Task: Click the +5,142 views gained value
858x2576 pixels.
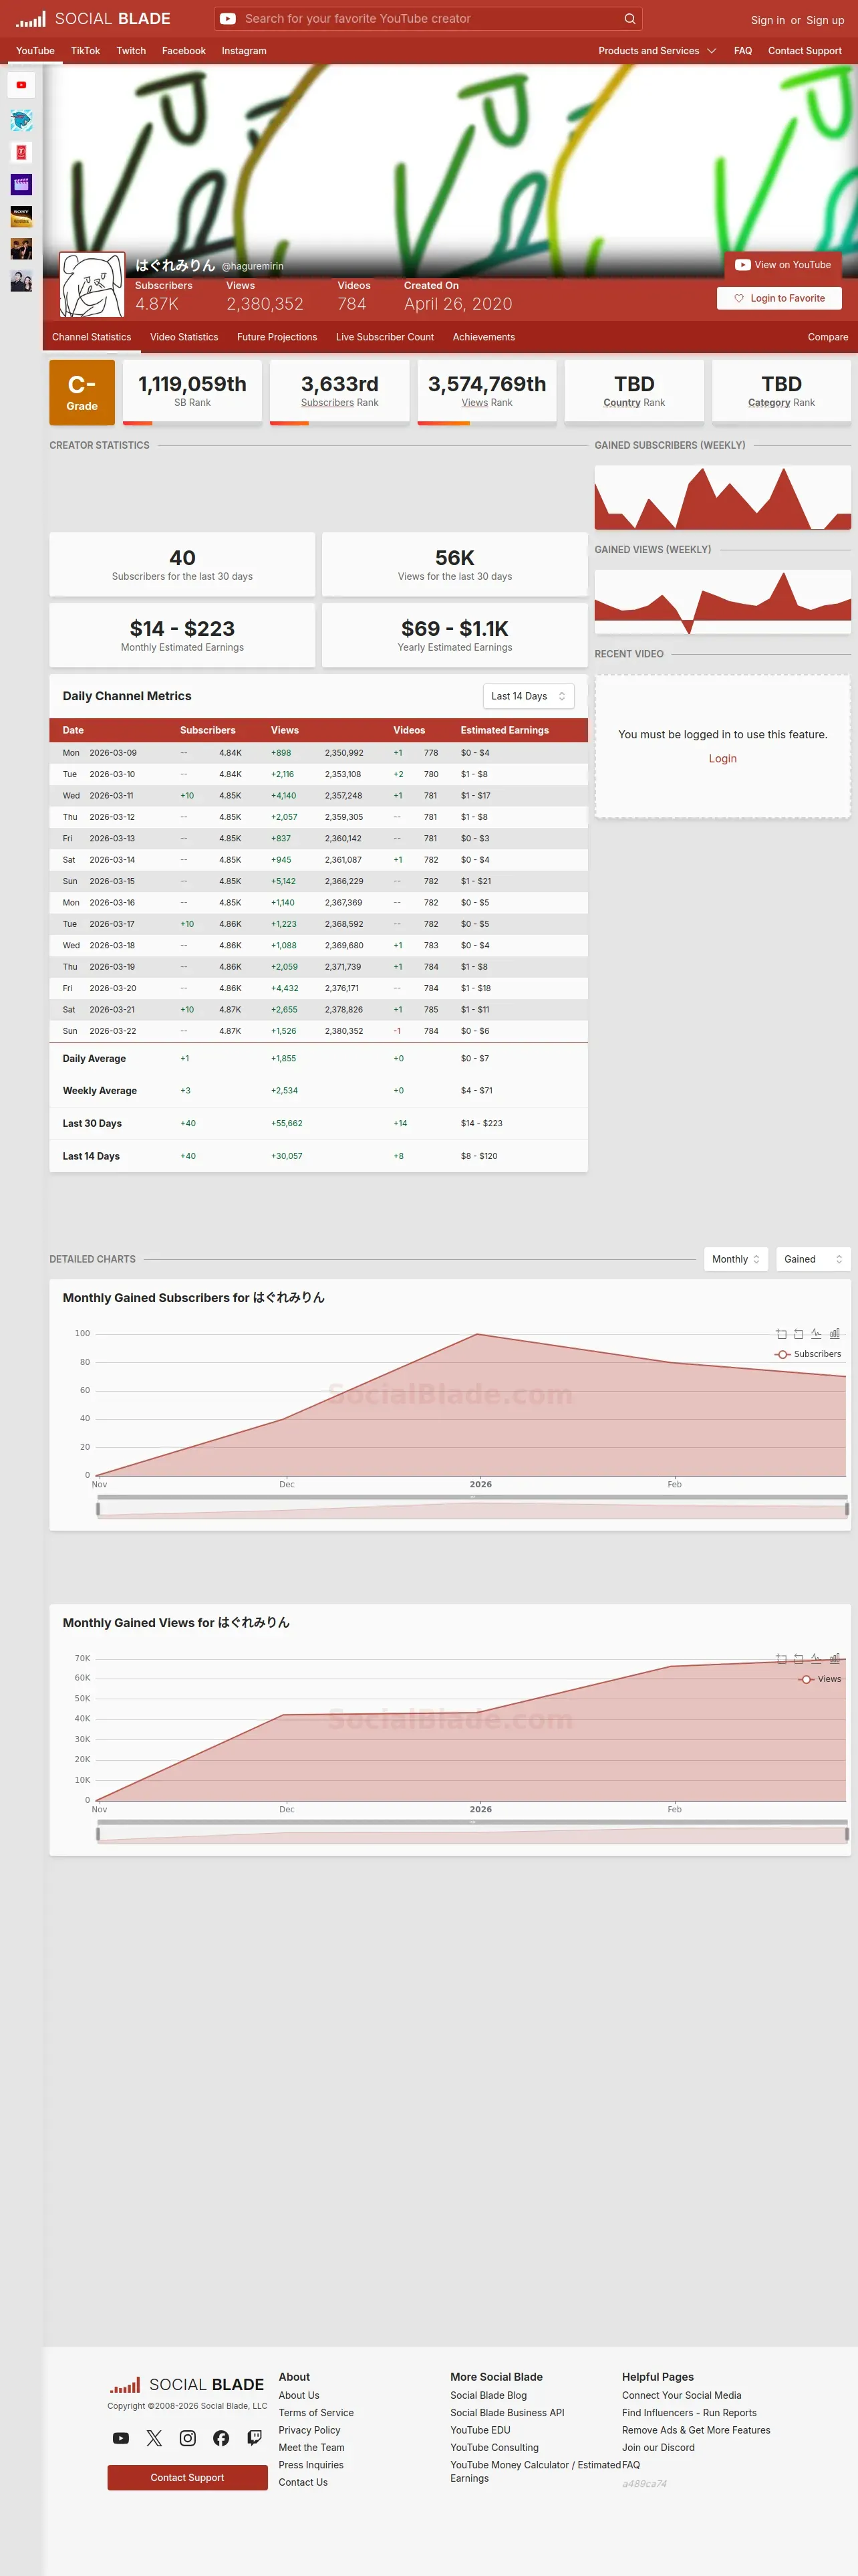Action: click(284, 881)
